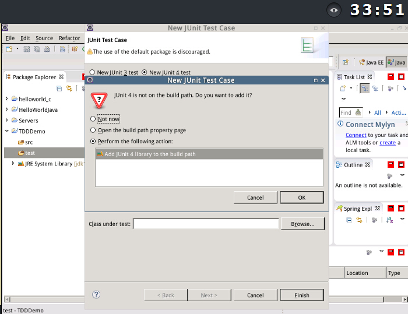
Task: Expand JRE System Library node
Action: click(x=13, y=163)
